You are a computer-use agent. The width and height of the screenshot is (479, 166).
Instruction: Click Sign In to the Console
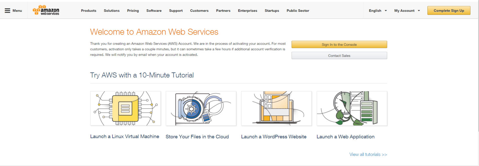coord(339,45)
